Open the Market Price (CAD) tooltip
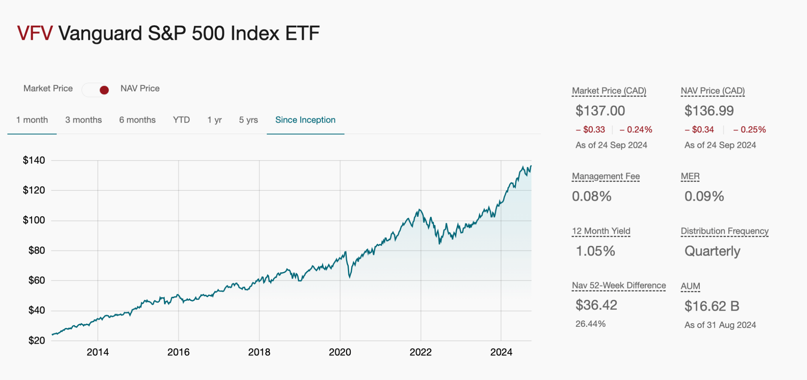807x380 pixels. 609,90
